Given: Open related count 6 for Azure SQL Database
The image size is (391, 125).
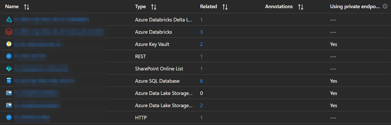Looking at the screenshot, I should pyautogui.click(x=201, y=81).
